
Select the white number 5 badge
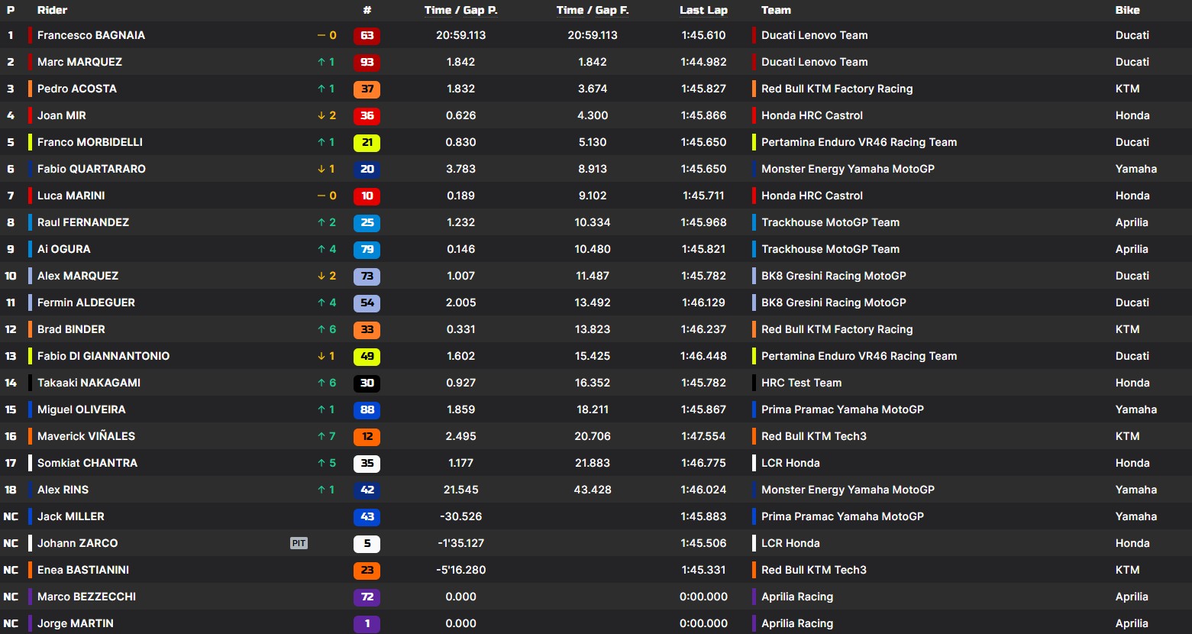pos(367,543)
